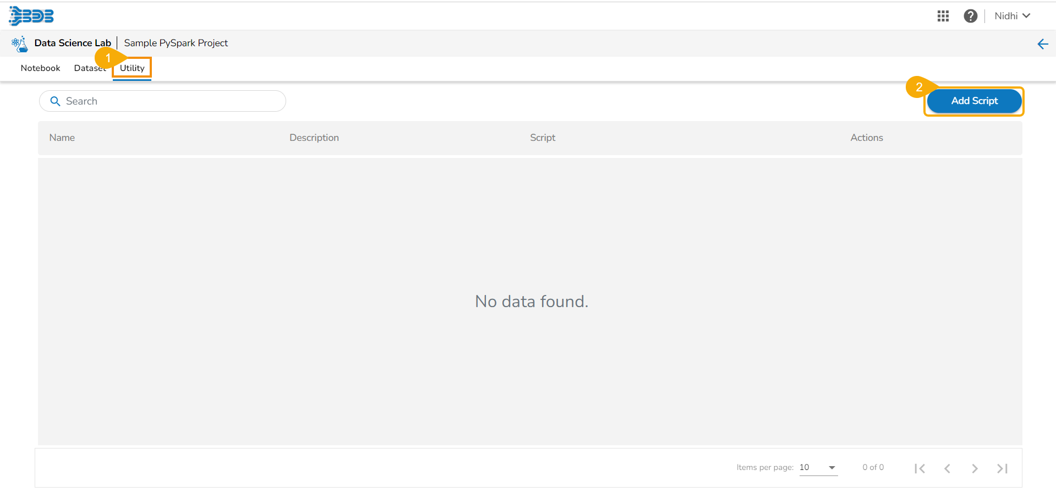The width and height of the screenshot is (1056, 503).
Task: Go to next page of results
Action: coord(975,468)
